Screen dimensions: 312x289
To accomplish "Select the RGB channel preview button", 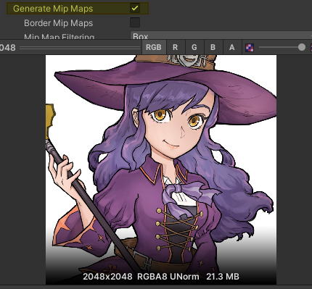I will 154,47.
